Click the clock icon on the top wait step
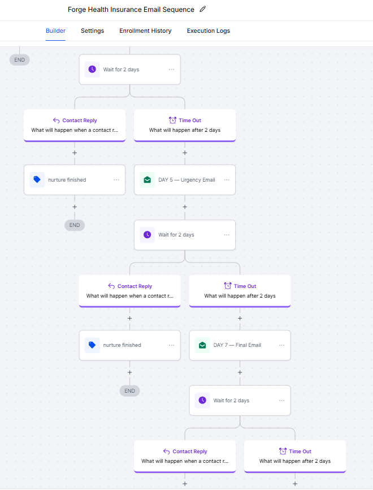Screen dimensions: 373x490 point(92,70)
